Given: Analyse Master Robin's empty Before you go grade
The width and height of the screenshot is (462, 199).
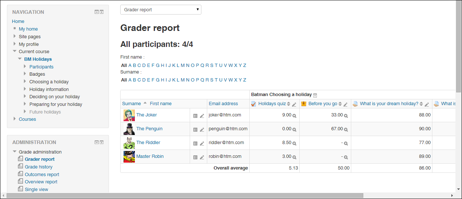Looking at the screenshot, I should (346, 157).
